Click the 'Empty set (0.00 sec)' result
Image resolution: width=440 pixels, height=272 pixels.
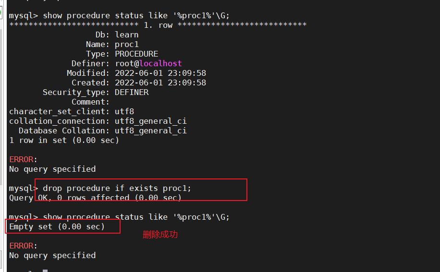pos(57,226)
